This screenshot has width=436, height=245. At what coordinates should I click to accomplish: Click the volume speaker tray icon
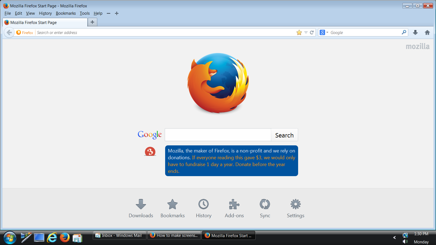click(405, 241)
